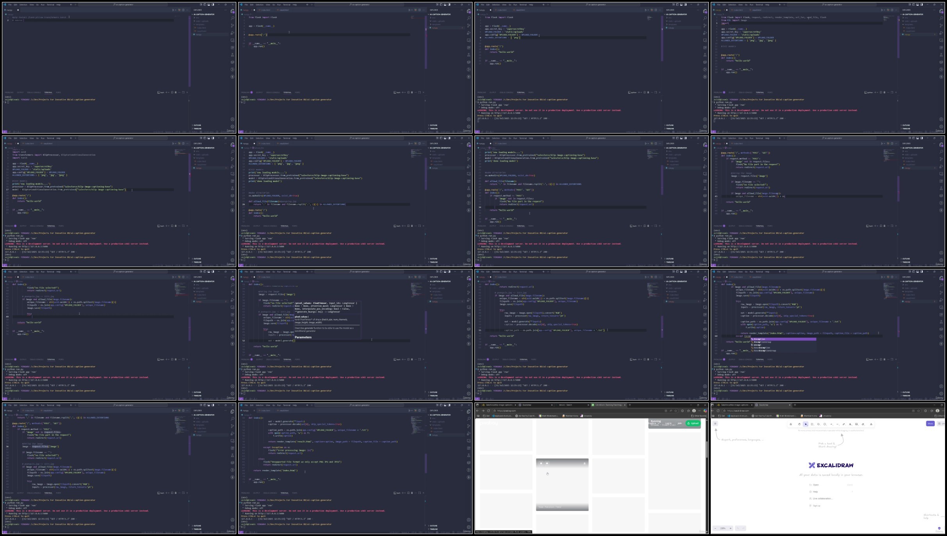Select the Ellipse tool in Excalidraw
Screen dimensions: 947x536
click(x=825, y=424)
